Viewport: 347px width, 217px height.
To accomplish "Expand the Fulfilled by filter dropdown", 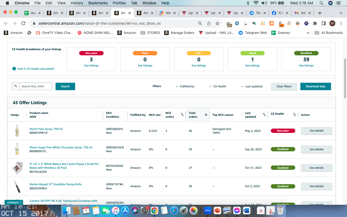I will [185, 86].
